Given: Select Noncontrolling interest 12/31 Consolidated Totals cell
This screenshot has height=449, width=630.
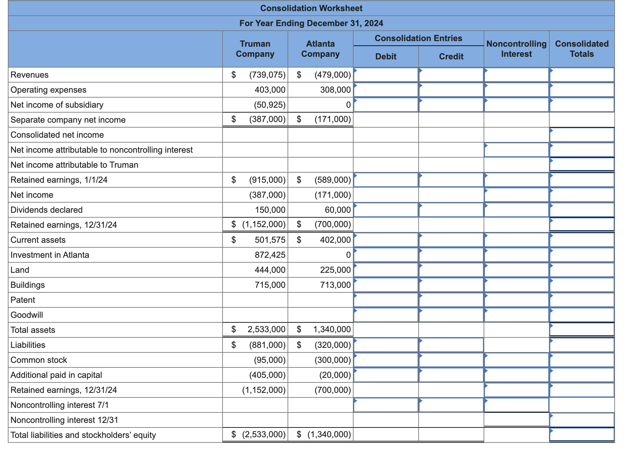Looking at the screenshot, I should click(x=582, y=420).
